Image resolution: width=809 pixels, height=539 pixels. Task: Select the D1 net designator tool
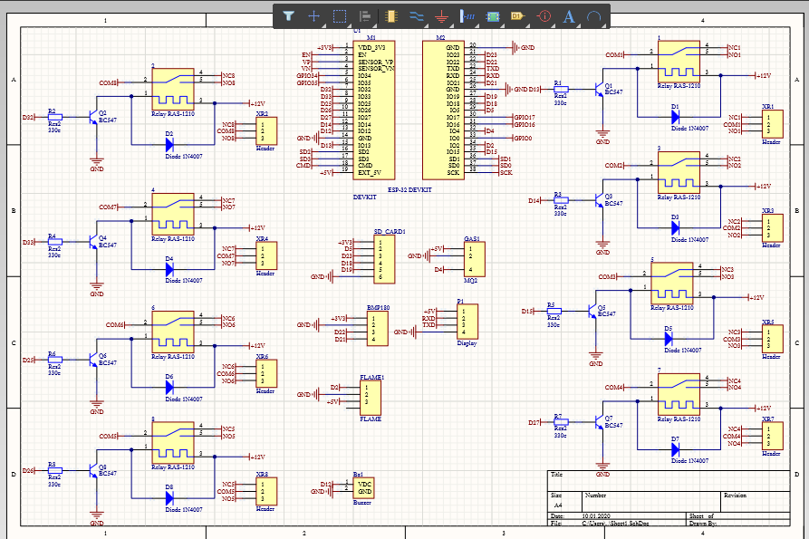pos(518,15)
